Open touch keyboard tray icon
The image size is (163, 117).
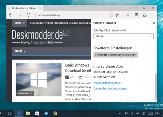(150, 113)
